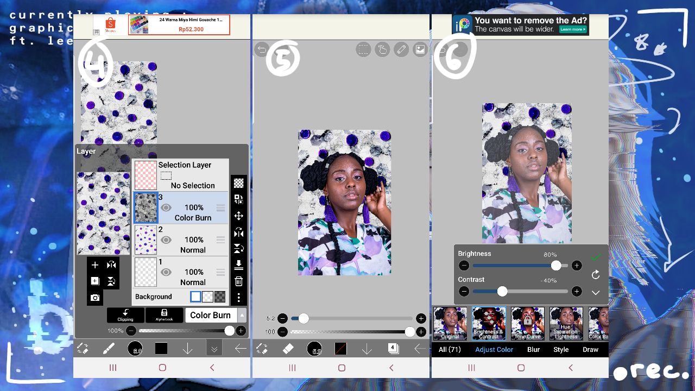Confirm the filter with the green checkmark

tap(596, 257)
